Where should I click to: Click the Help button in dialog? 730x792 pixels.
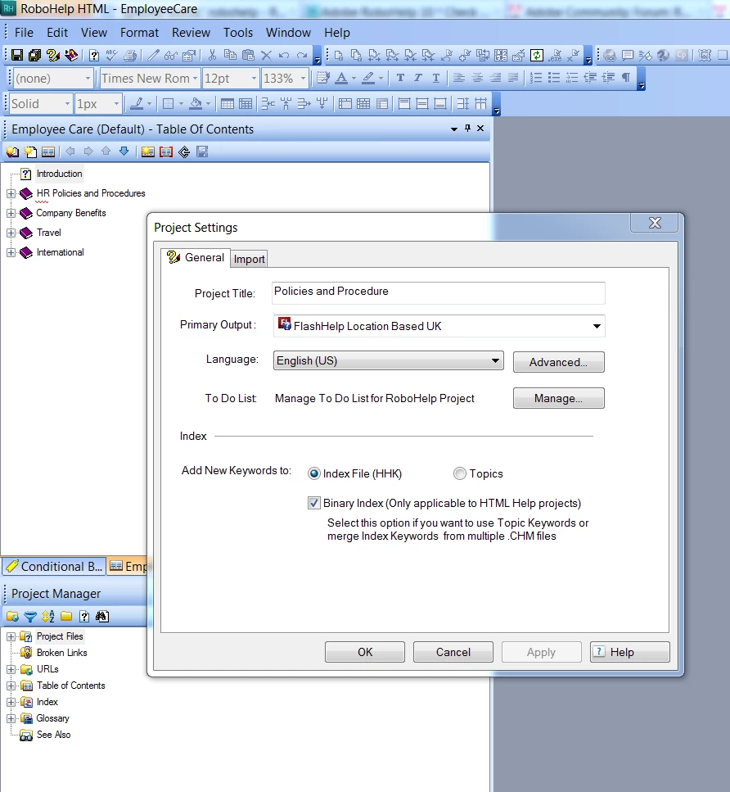coord(630,652)
